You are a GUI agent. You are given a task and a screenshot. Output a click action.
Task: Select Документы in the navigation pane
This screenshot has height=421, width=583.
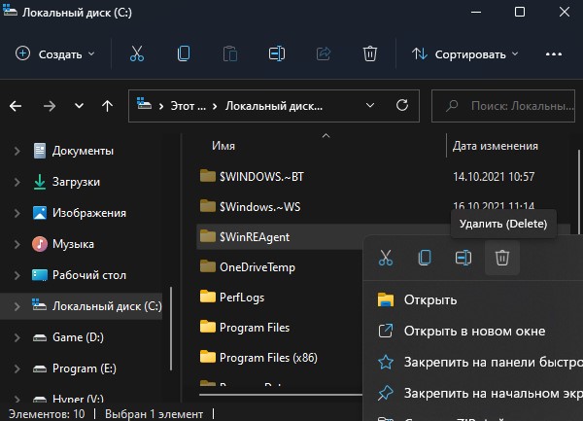[x=83, y=151]
